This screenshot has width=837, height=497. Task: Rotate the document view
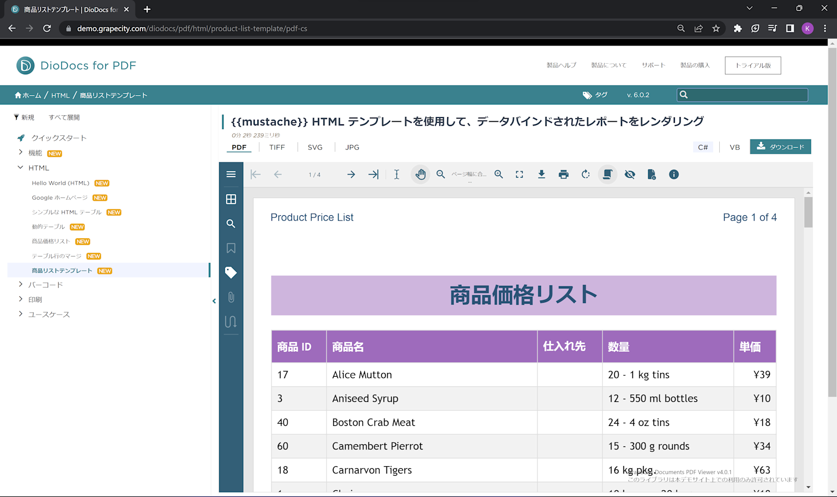pyautogui.click(x=585, y=175)
